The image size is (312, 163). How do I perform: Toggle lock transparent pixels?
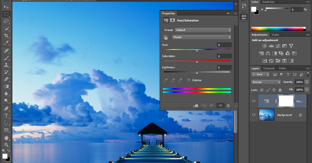pyautogui.click(x=262, y=90)
